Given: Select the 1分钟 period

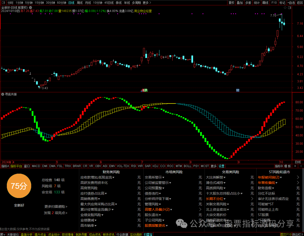Looking at the screenshot, I should pyautogui.click(x=19, y=3).
